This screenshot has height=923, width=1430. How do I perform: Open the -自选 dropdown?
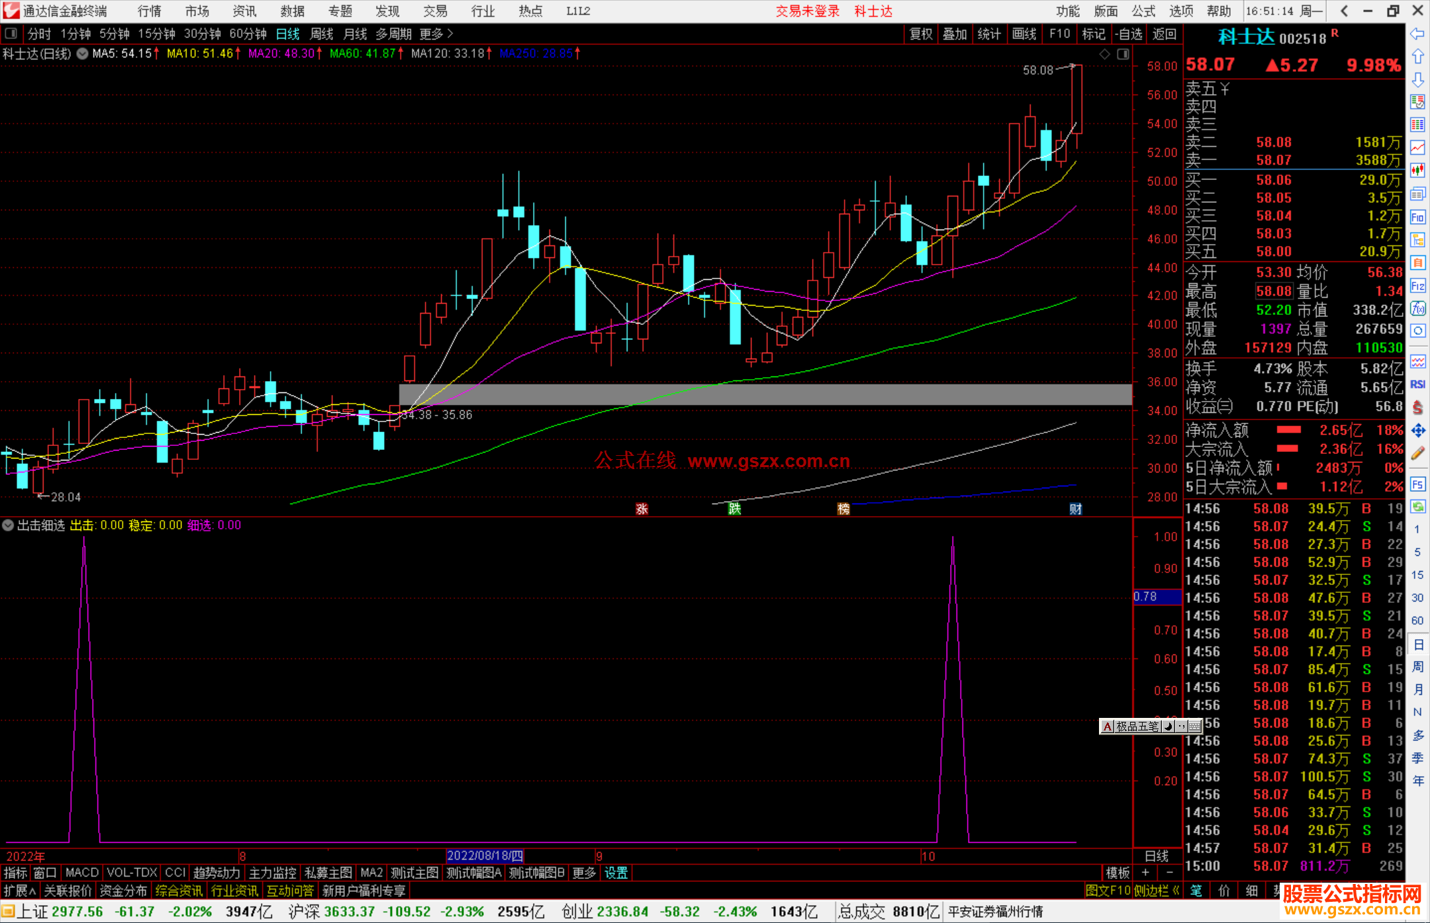[x=1128, y=34]
